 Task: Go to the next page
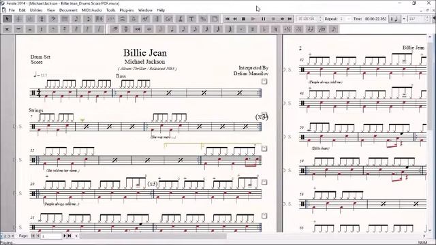click(x=65, y=236)
